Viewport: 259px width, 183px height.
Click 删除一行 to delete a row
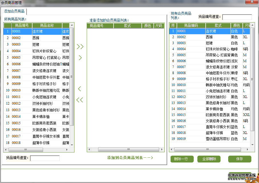(x=182, y=159)
